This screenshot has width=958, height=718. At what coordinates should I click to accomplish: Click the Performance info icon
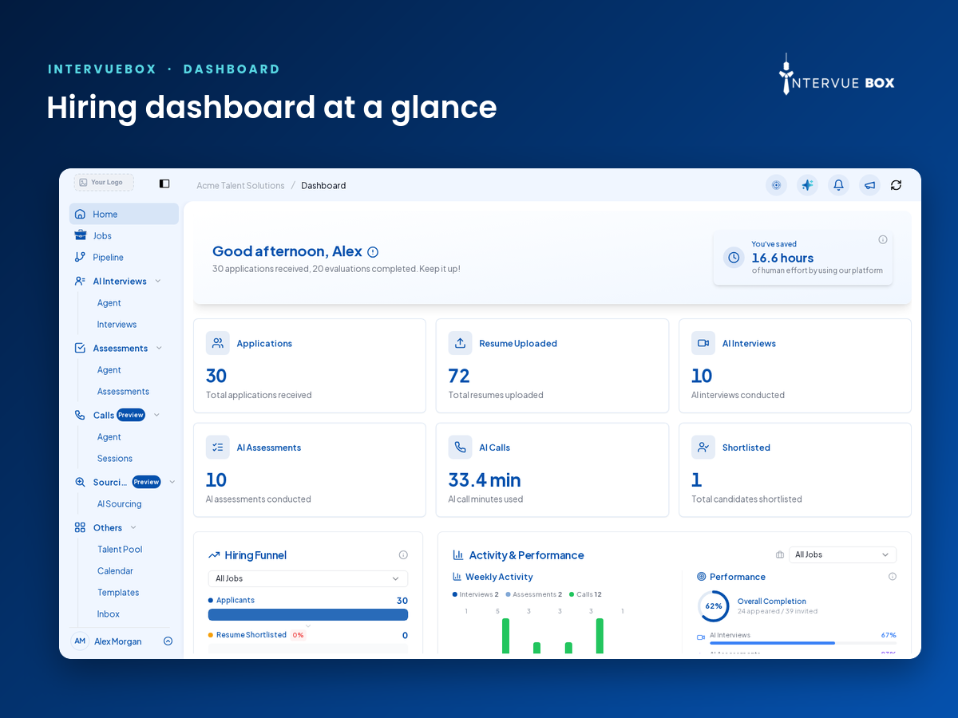893,577
